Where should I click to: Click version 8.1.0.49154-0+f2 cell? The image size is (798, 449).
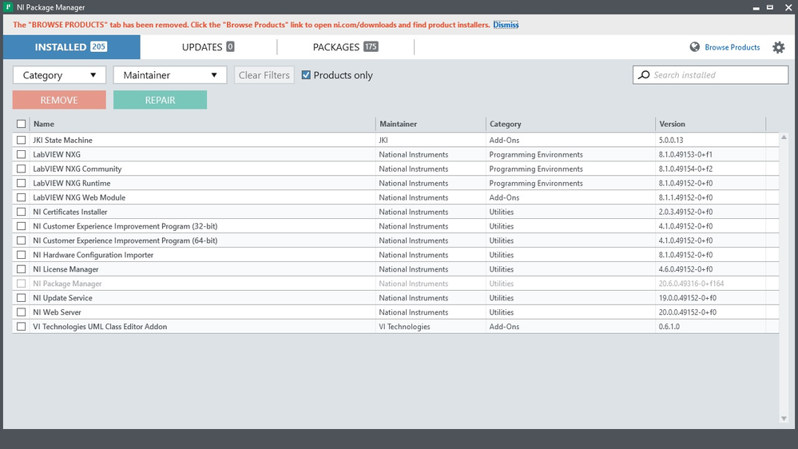[685, 169]
